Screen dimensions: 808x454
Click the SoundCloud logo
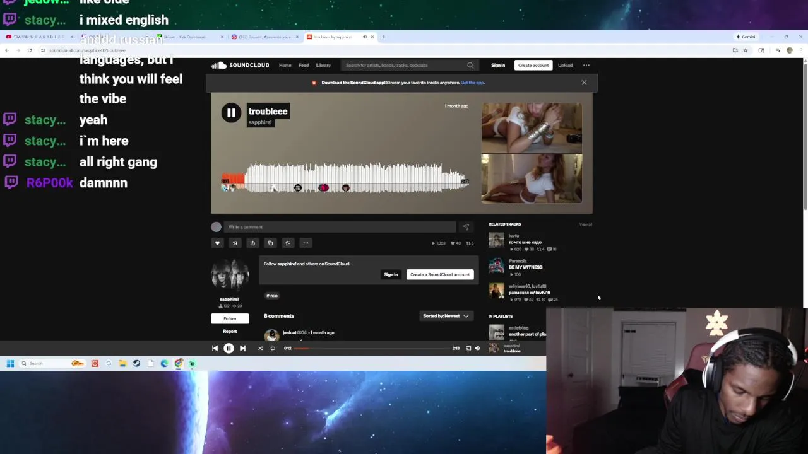click(240, 65)
